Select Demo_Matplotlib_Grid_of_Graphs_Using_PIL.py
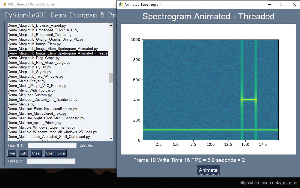The image size is (300, 188). (x=58, y=39)
